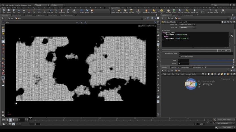Viewport: 236px width, 132px height.
Task: Open the No cam camera dropdown
Action: (x=152, y=26)
